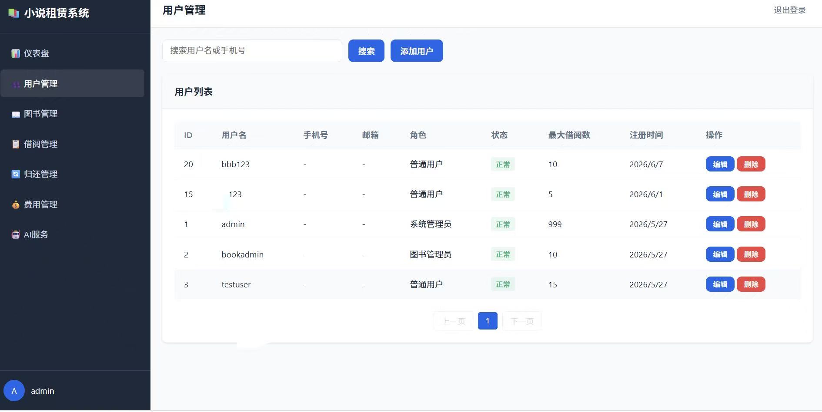Viewport: 822px width, 412px height.
Task: Click the 添加用户 button
Action: pyautogui.click(x=417, y=51)
